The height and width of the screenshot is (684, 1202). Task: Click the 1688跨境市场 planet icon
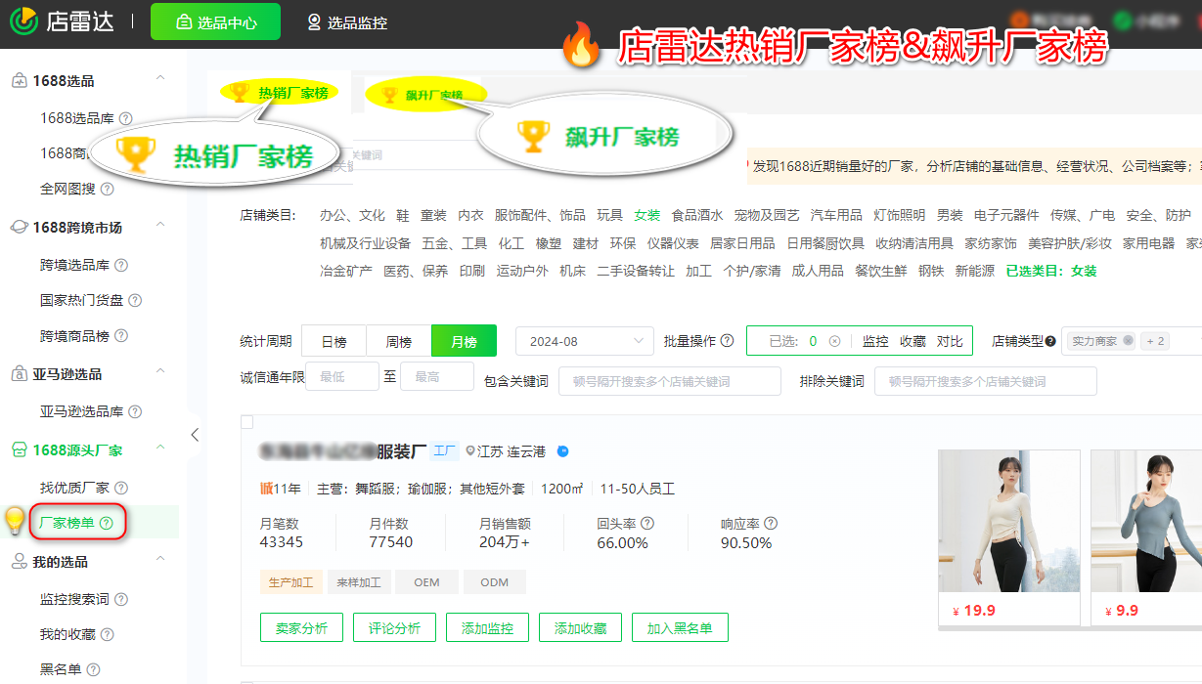tap(19, 228)
